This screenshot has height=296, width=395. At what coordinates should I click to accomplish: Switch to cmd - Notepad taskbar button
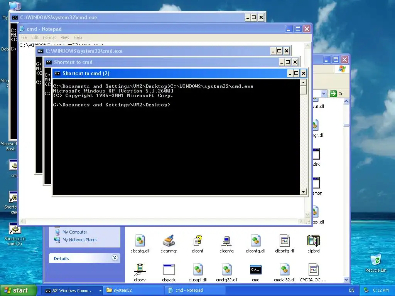pos(195,290)
